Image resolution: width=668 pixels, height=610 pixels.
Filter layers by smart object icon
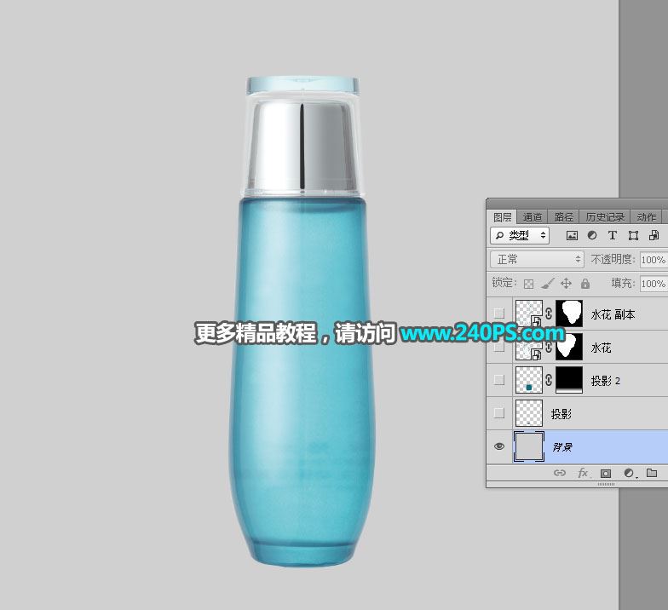654,235
